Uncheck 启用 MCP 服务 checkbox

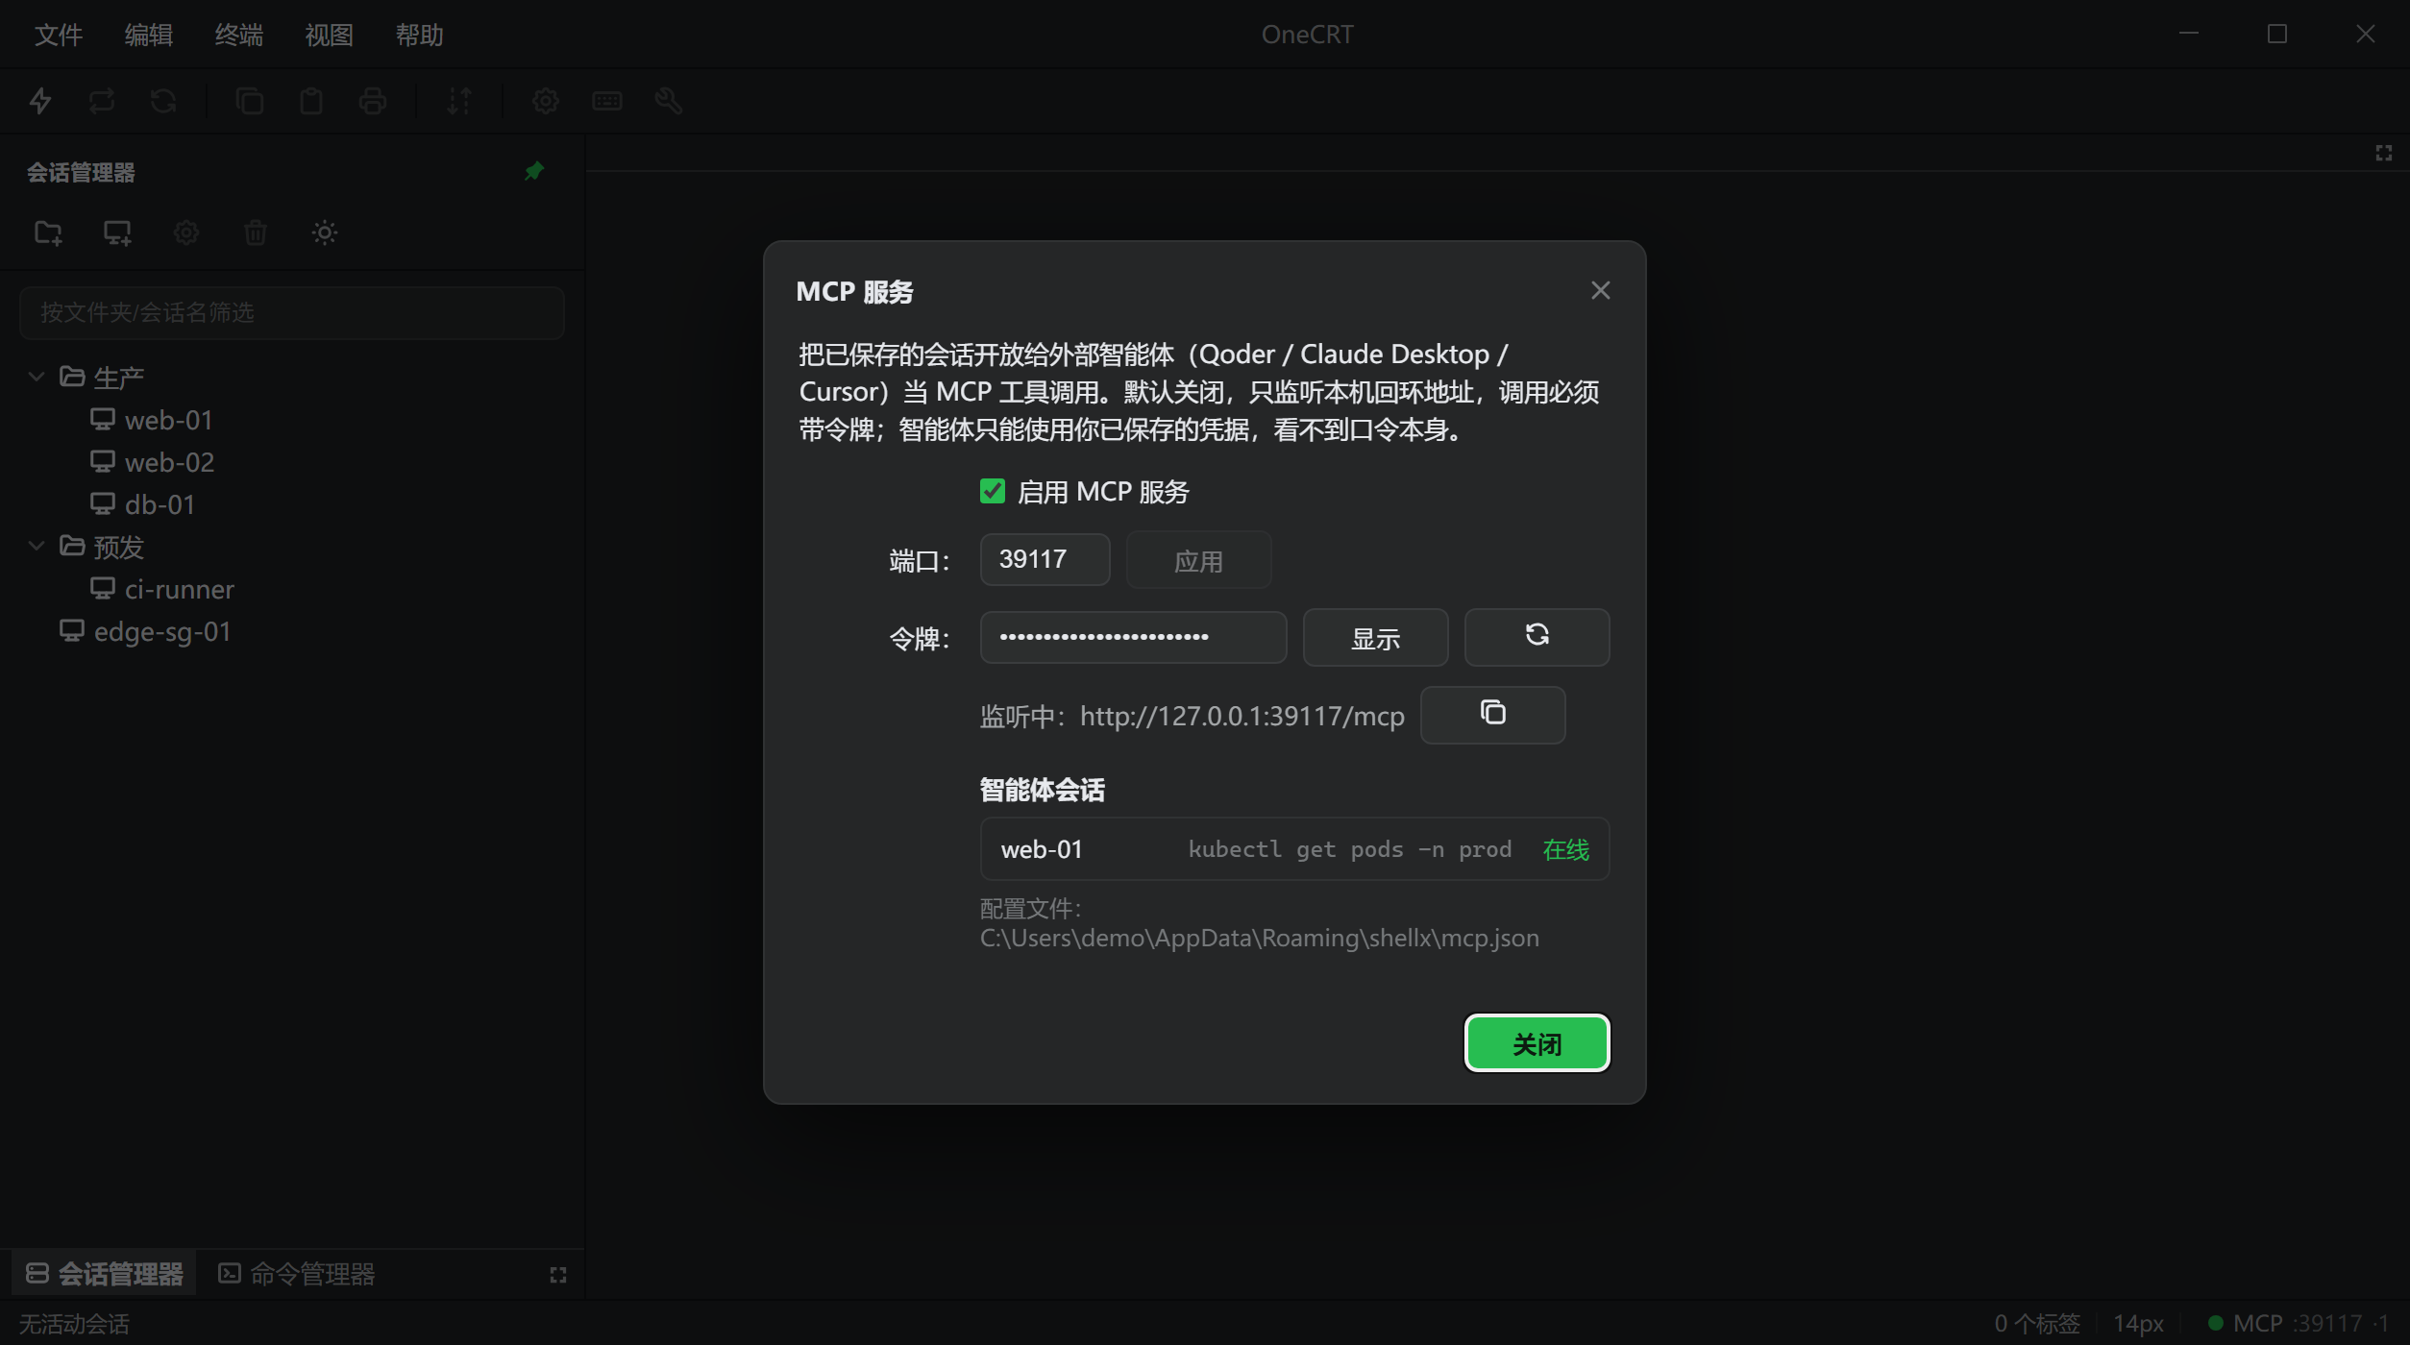993,491
